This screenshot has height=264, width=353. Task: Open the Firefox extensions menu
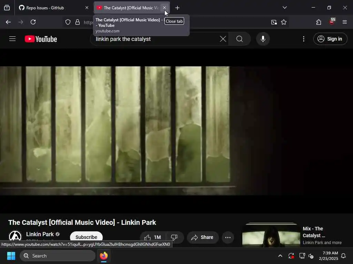click(319, 22)
